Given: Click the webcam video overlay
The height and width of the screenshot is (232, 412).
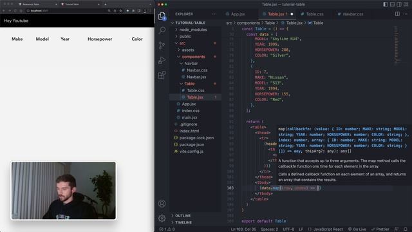Looking at the screenshot, I should click(63, 191).
